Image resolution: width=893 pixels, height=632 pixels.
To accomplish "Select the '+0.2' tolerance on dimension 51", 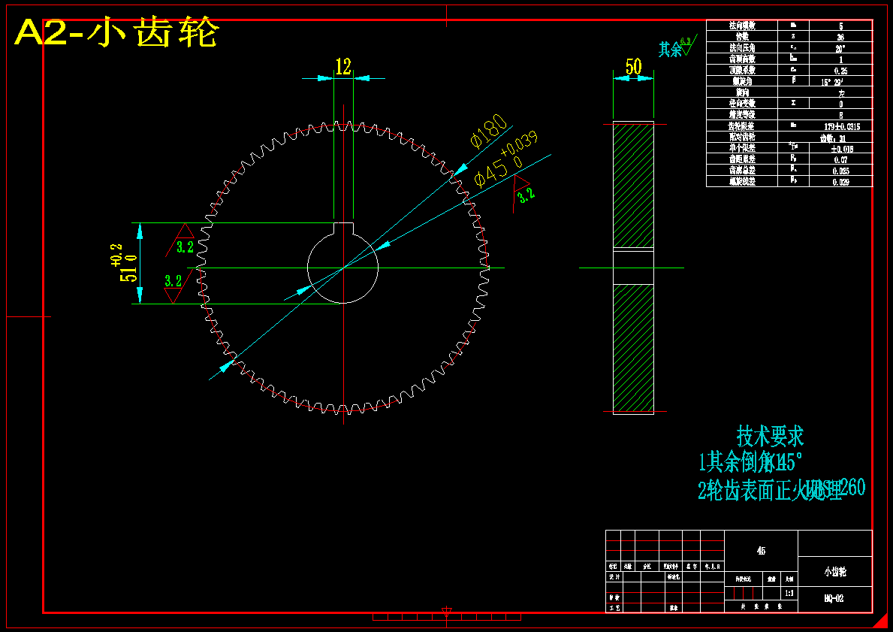I will (x=116, y=255).
